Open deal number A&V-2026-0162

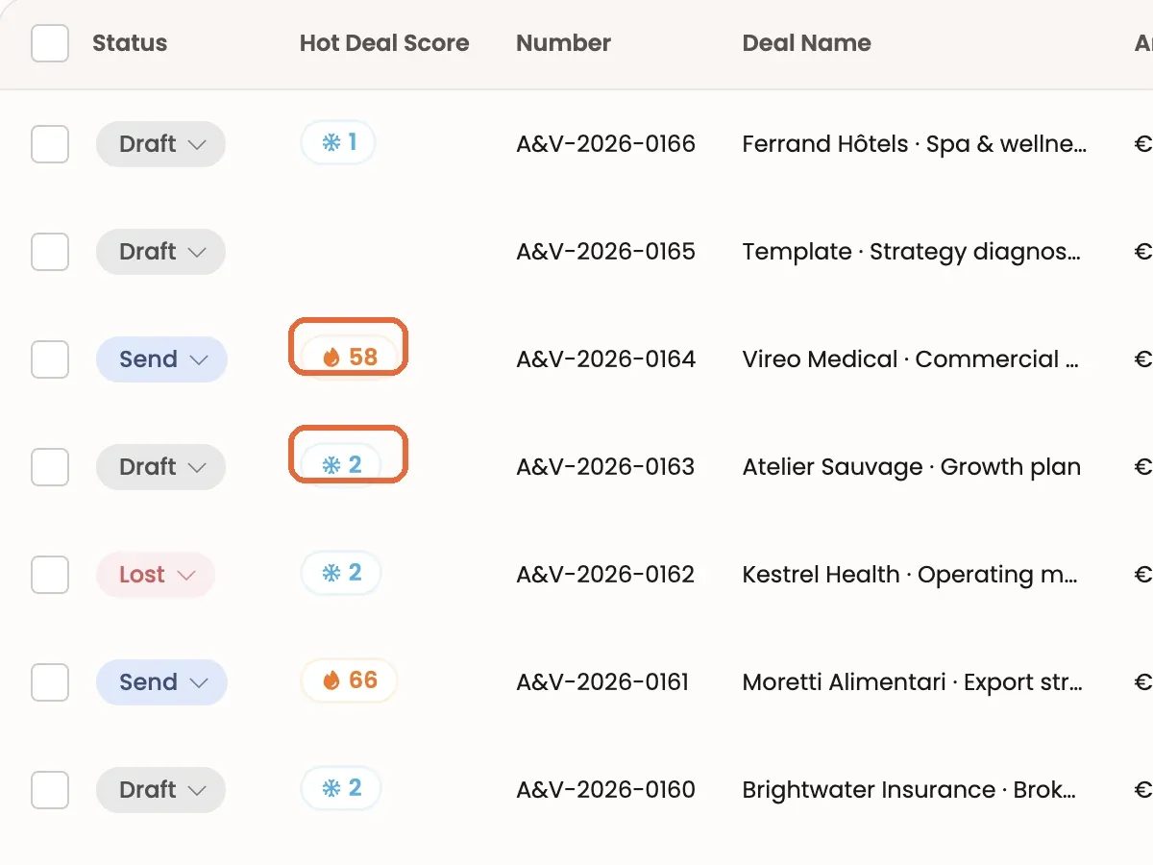pyautogui.click(x=605, y=575)
